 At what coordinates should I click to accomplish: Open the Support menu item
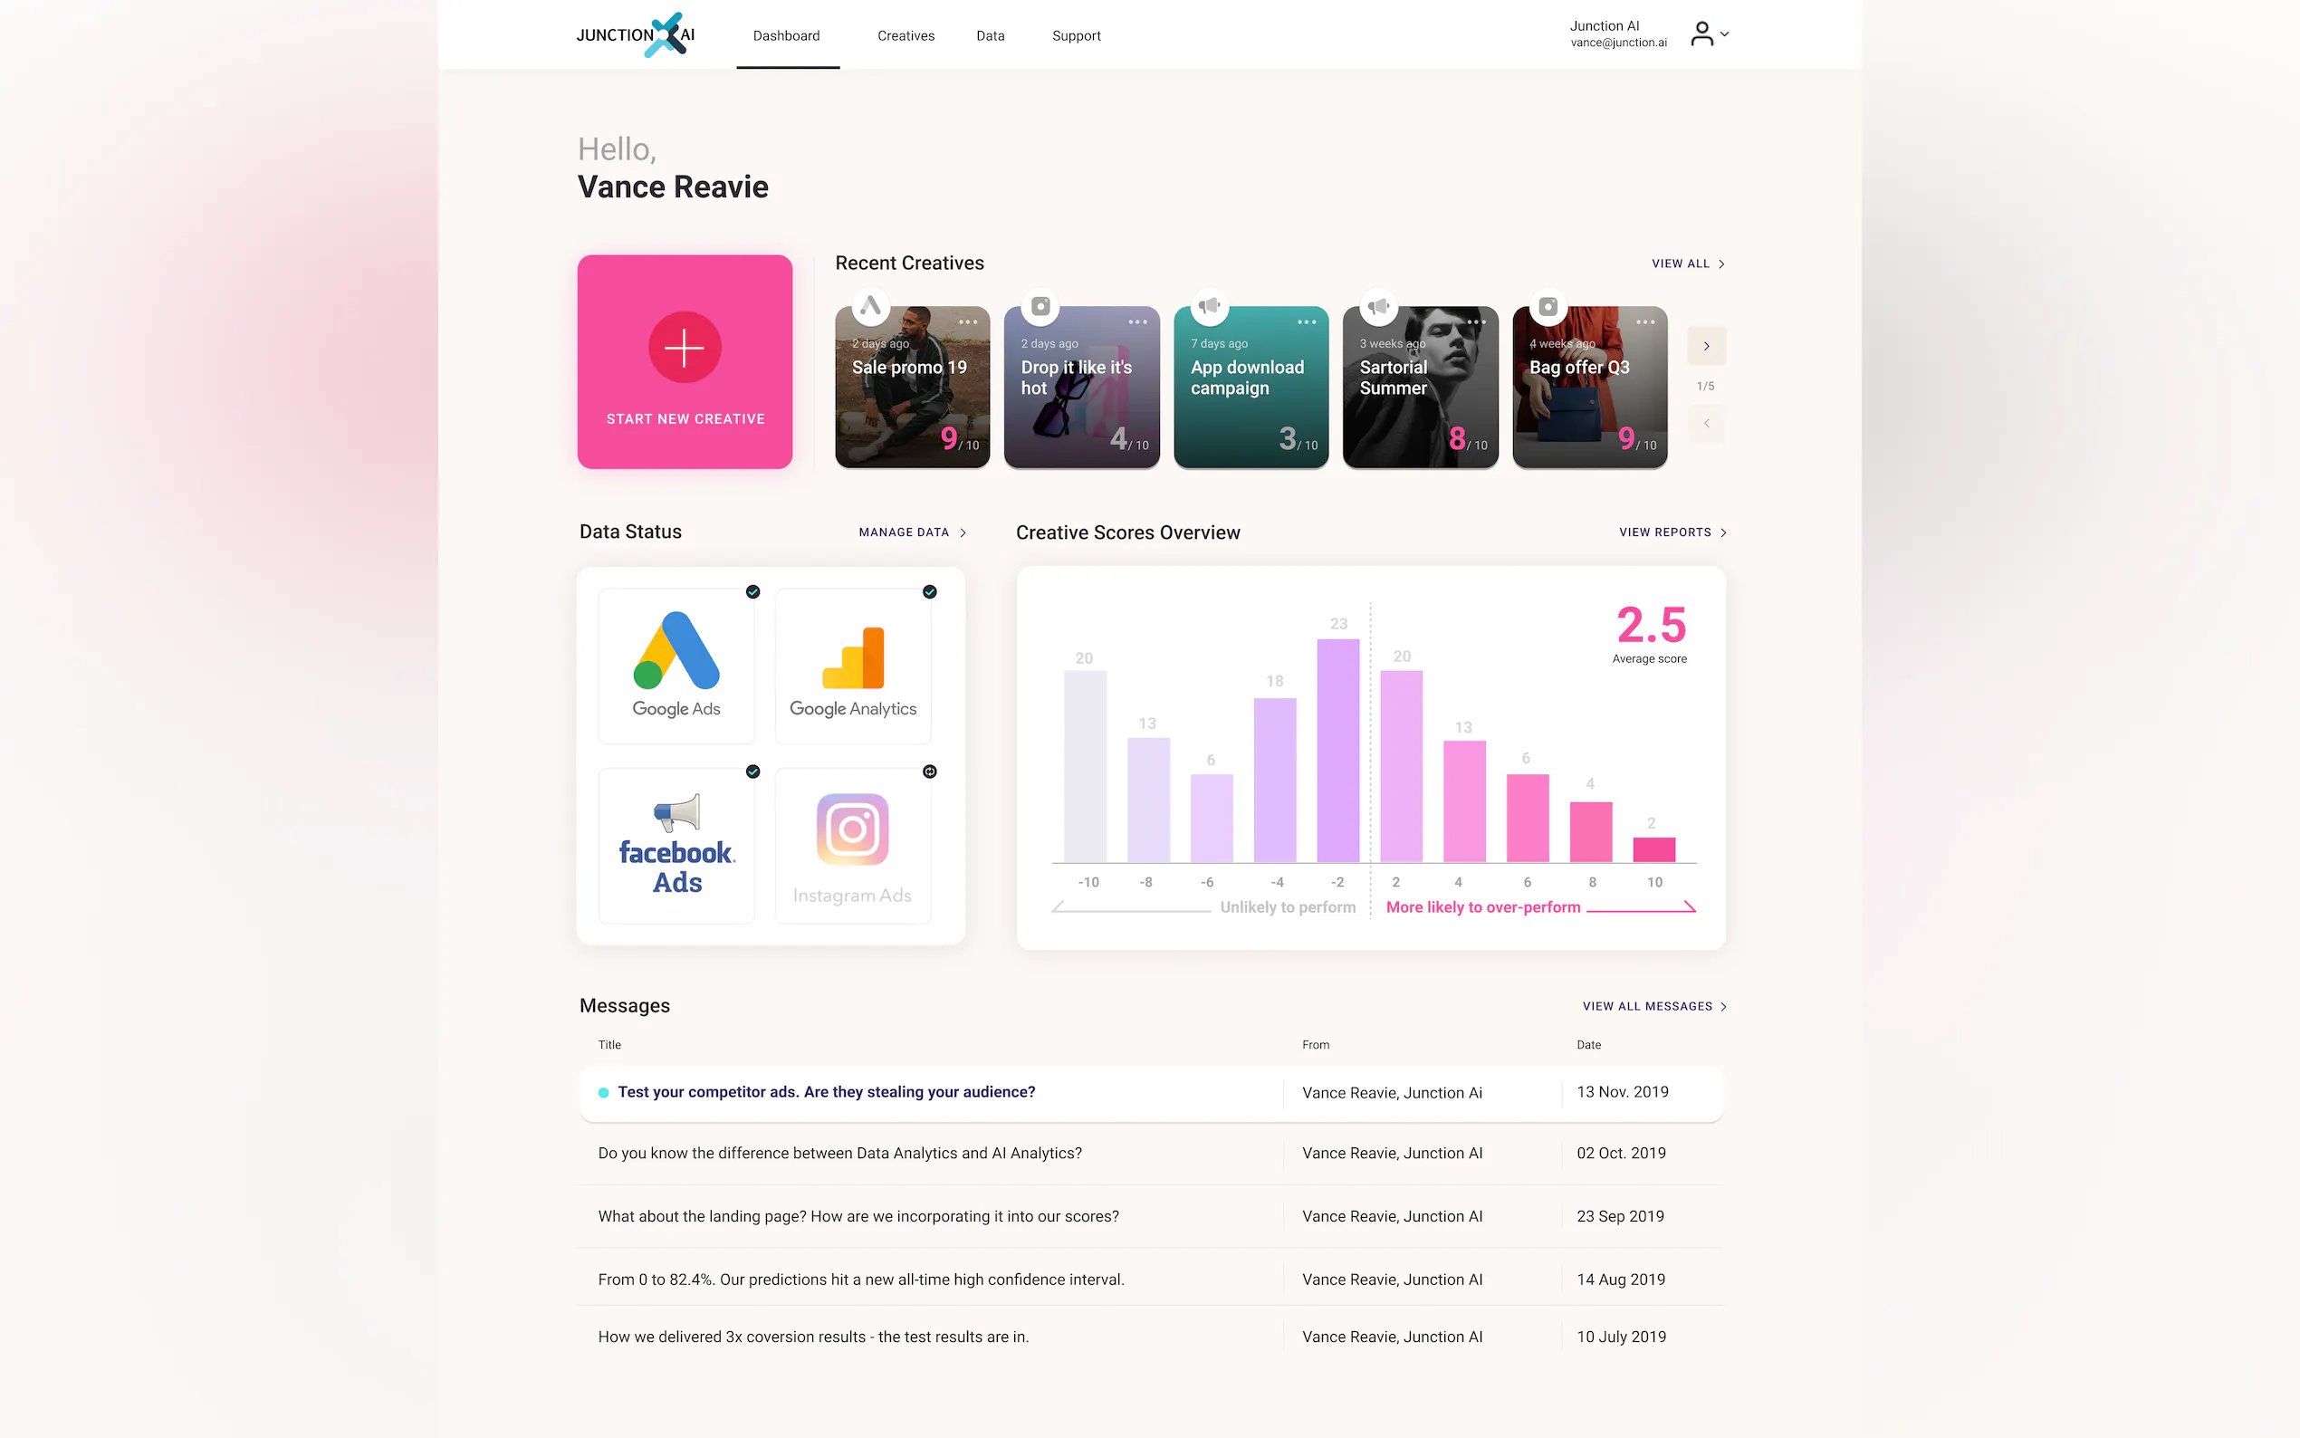(1076, 36)
